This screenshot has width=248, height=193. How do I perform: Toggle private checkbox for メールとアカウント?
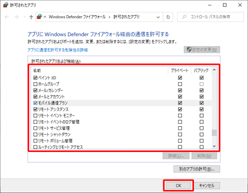click(x=180, y=96)
